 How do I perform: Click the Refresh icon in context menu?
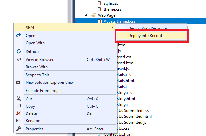19,51
